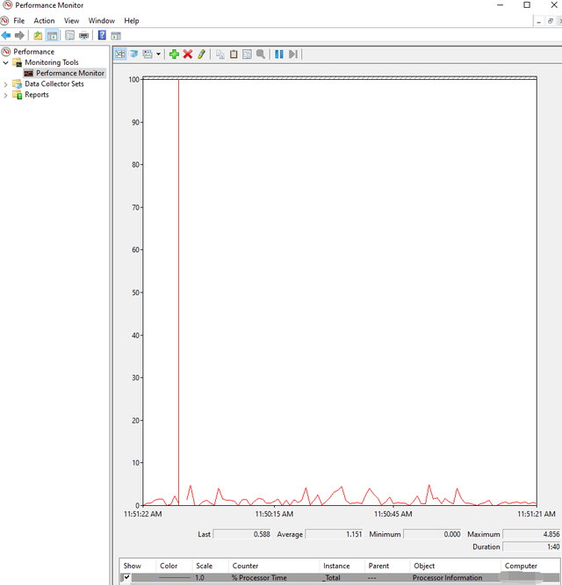Click the Change graph type icon

(x=148, y=54)
